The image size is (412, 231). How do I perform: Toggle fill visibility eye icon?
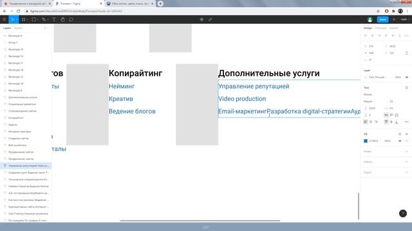[x=400, y=141]
